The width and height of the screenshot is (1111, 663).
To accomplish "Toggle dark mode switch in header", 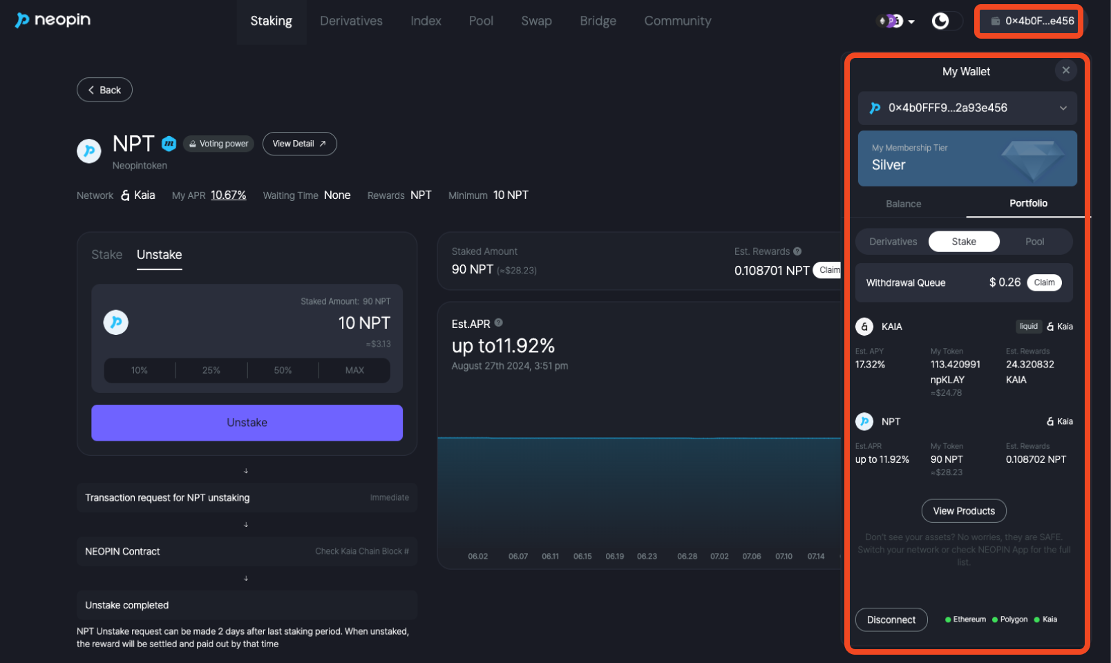I will 945,21.
